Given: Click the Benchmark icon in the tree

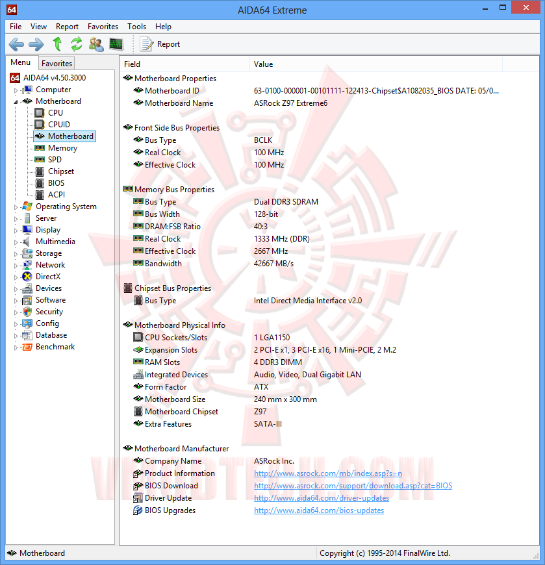Looking at the screenshot, I should [27, 347].
